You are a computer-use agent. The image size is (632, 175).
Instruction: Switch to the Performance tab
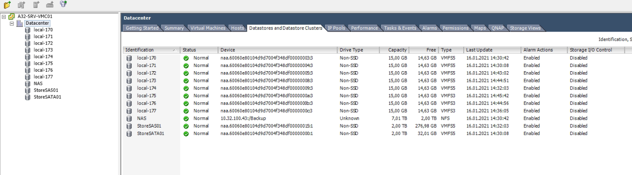(364, 28)
